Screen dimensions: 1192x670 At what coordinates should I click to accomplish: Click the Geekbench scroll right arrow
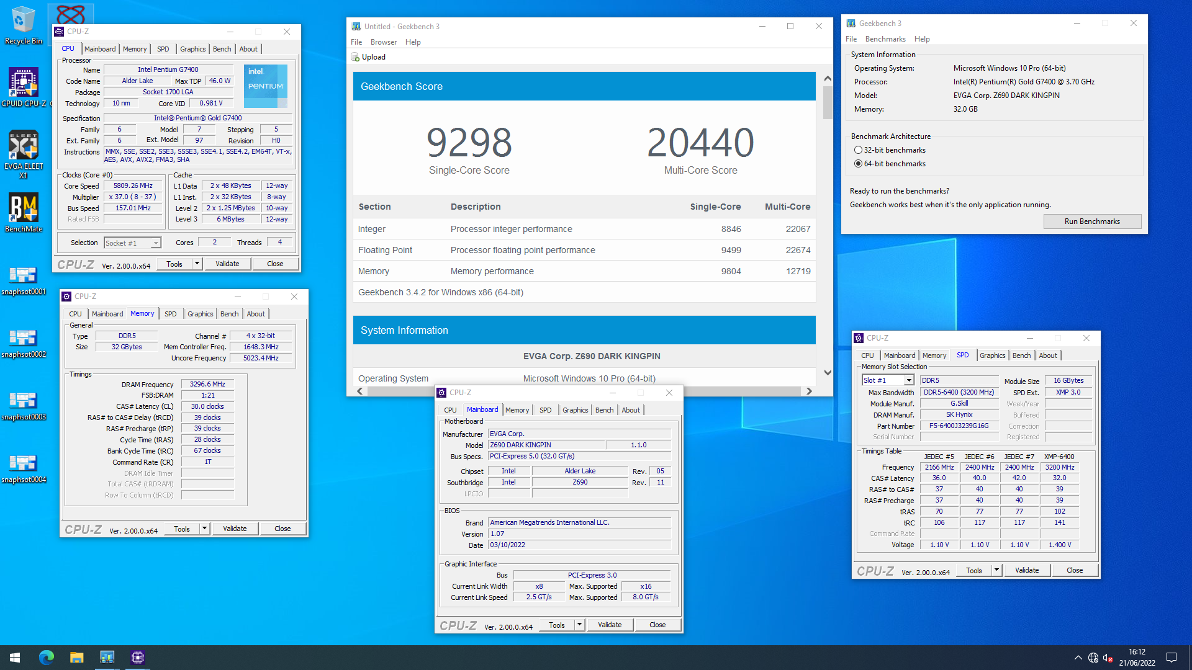tap(809, 391)
